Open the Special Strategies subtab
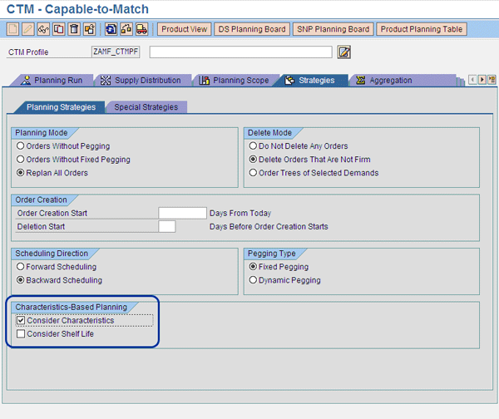 145,107
